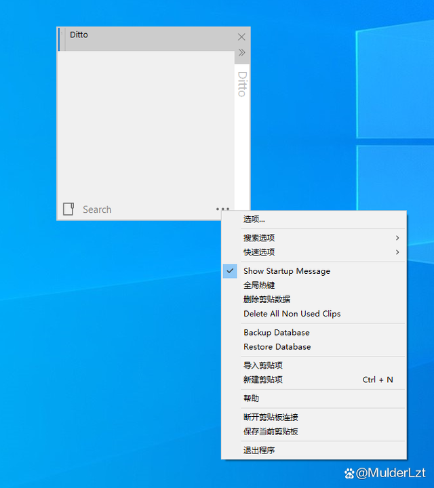Open 帮助 from the menu
Image resolution: width=434 pixels, height=488 pixels.
pos(313,399)
